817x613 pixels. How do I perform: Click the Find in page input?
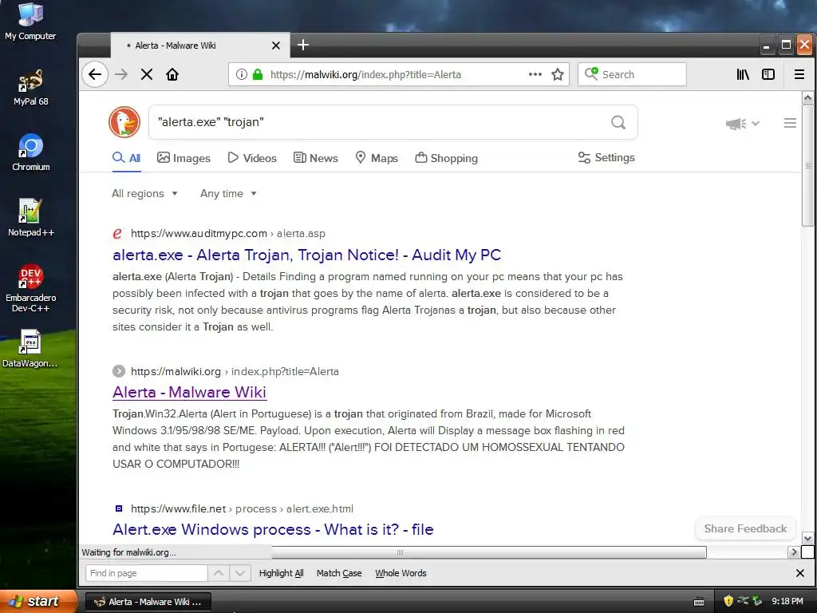[147, 573]
